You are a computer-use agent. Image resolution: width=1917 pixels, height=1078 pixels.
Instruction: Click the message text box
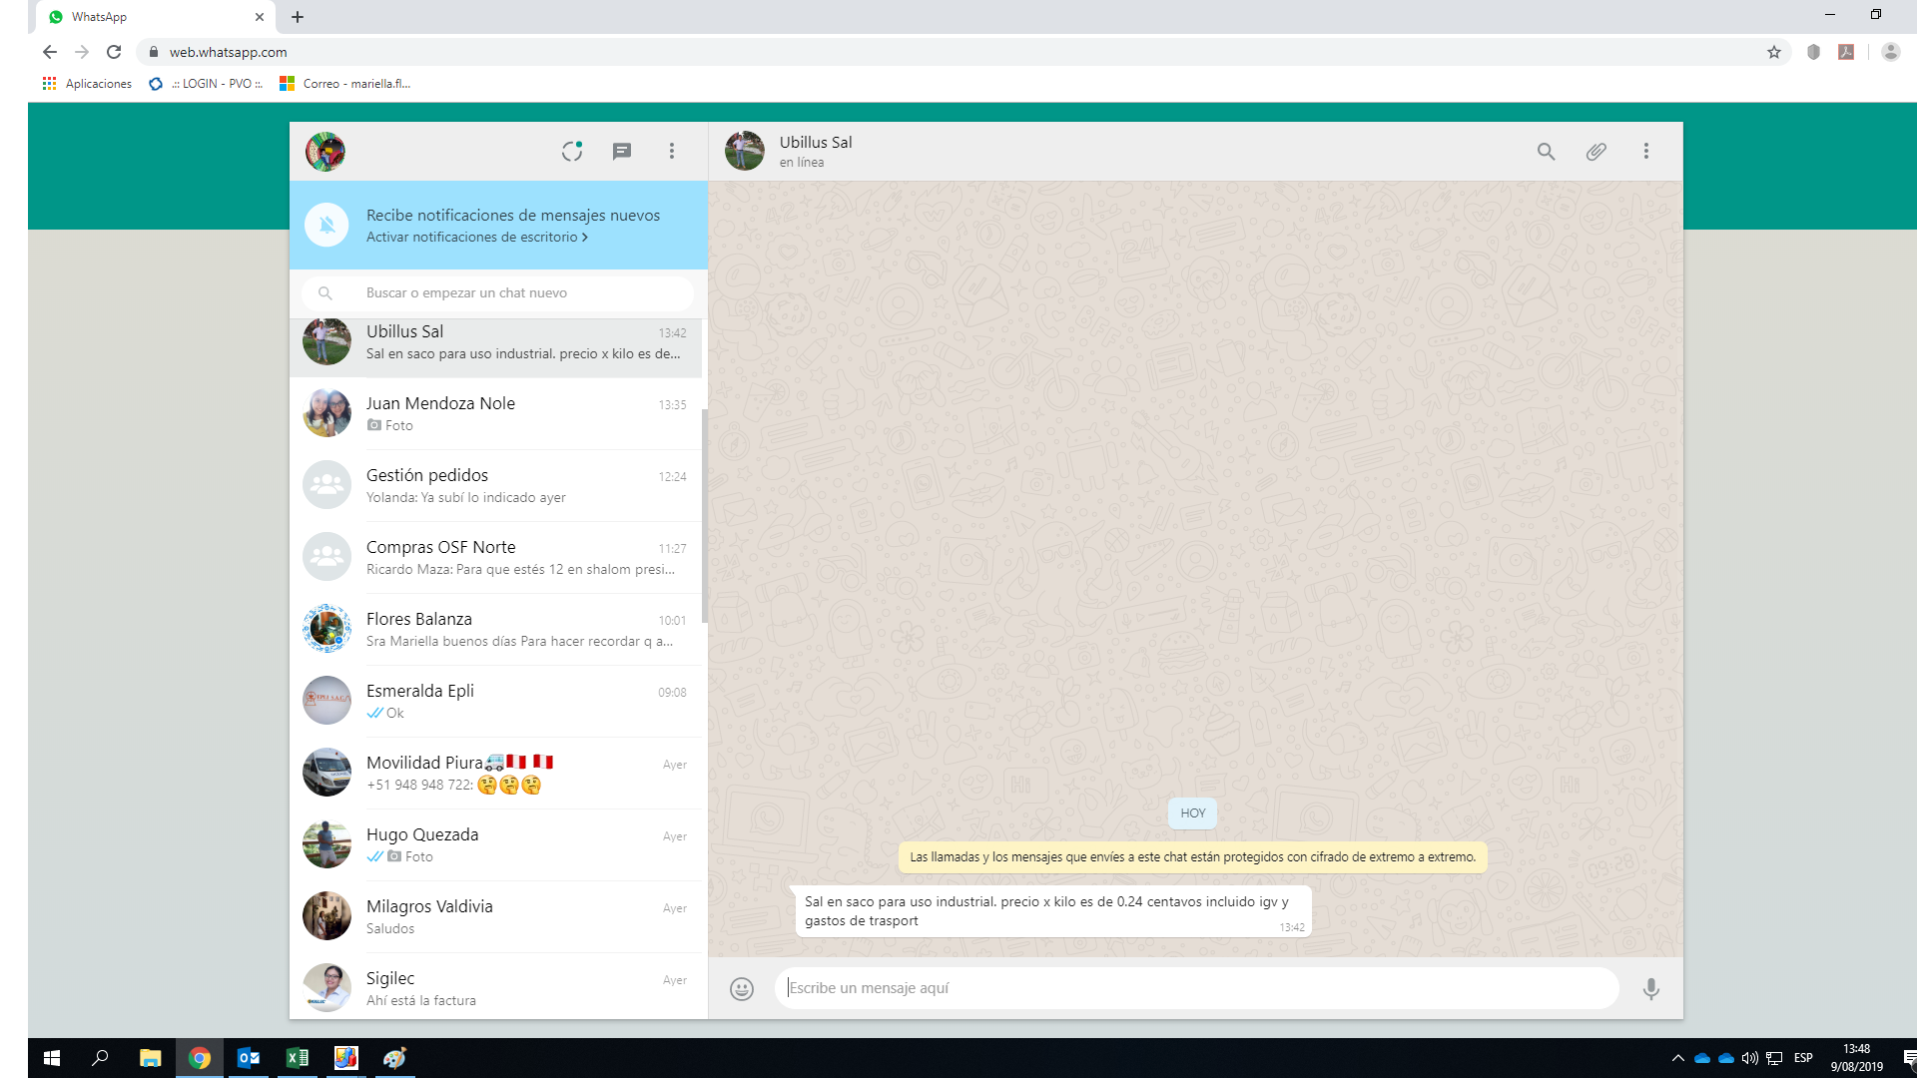click(1194, 988)
